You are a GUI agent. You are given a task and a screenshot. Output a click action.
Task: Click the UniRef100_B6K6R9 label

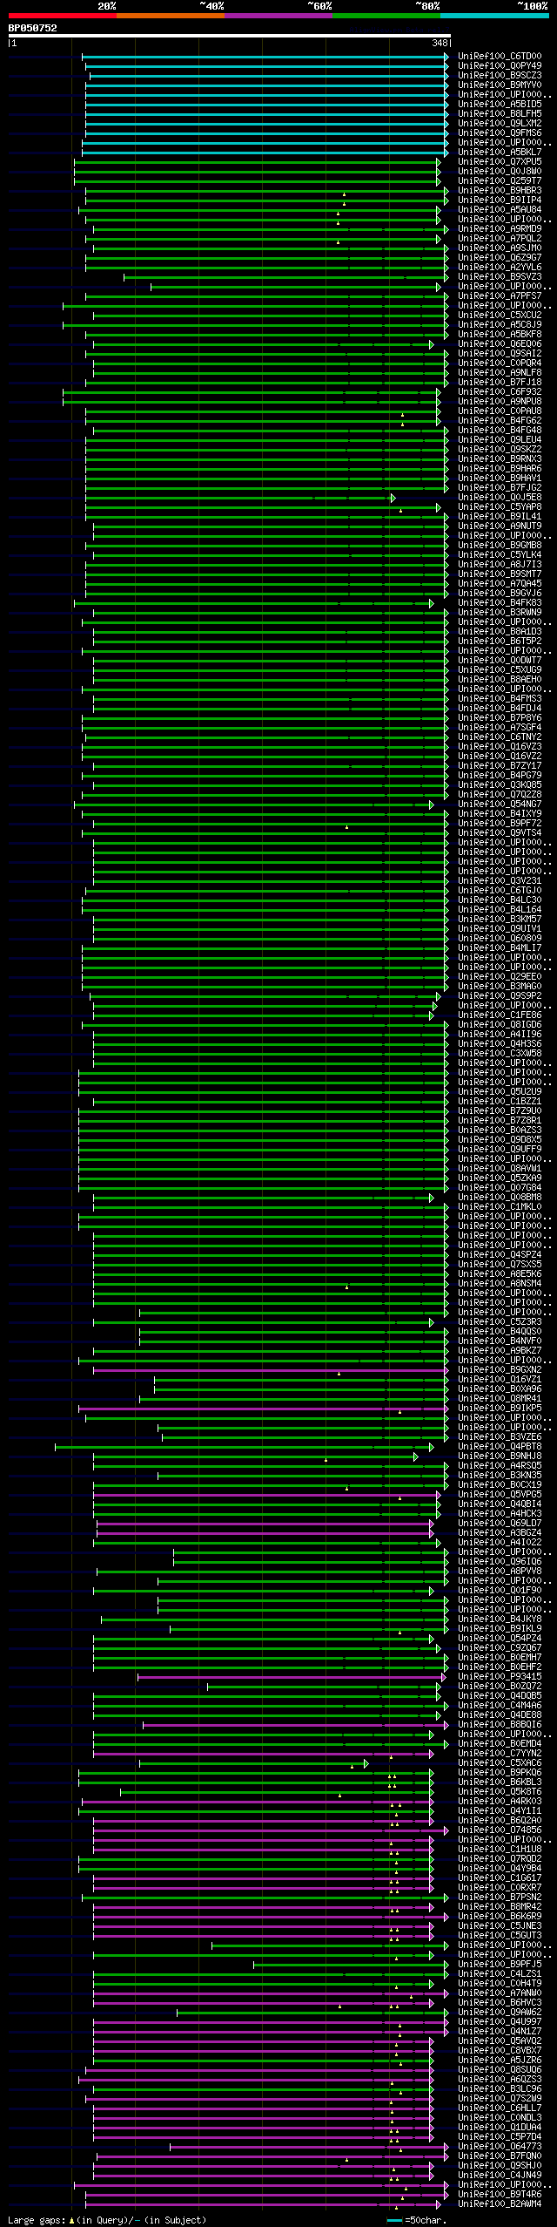coord(500,1917)
